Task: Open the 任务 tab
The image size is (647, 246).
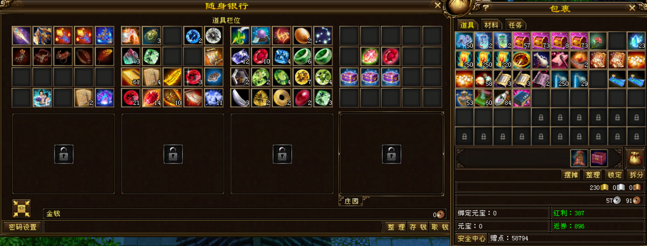Action: click(515, 25)
